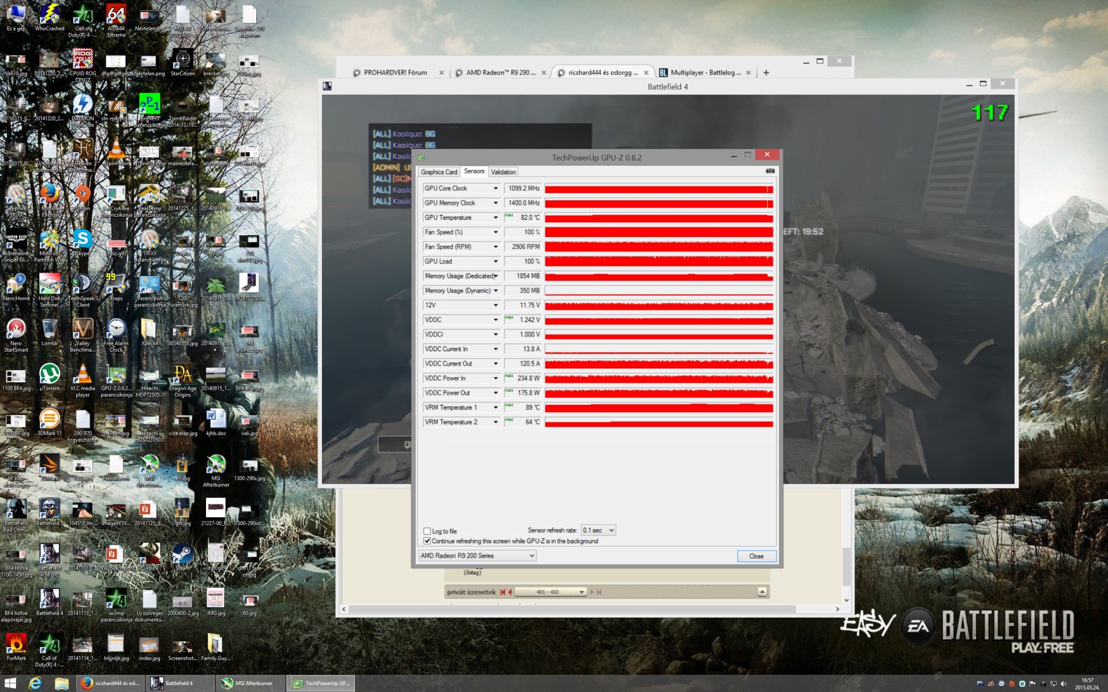Open Hard Disk Sentinel icon
Image resolution: width=1108 pixels, height=692 pixels.
pos(50,290)
